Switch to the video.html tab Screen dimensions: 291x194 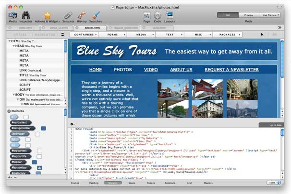coord(157,28)
